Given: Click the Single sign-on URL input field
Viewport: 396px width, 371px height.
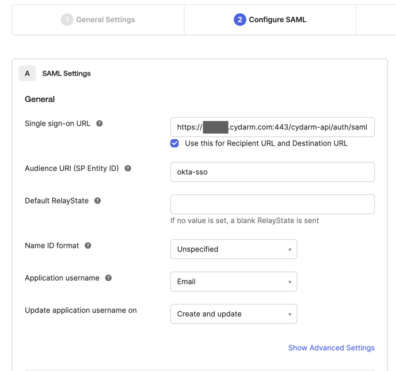Looking at the screenshot, I should coord(272,127).
